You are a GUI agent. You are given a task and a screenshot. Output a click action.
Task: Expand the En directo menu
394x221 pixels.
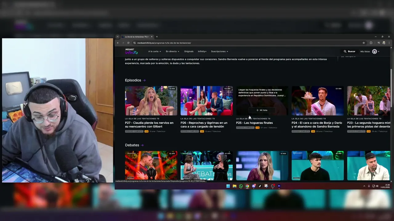(172, 51)
